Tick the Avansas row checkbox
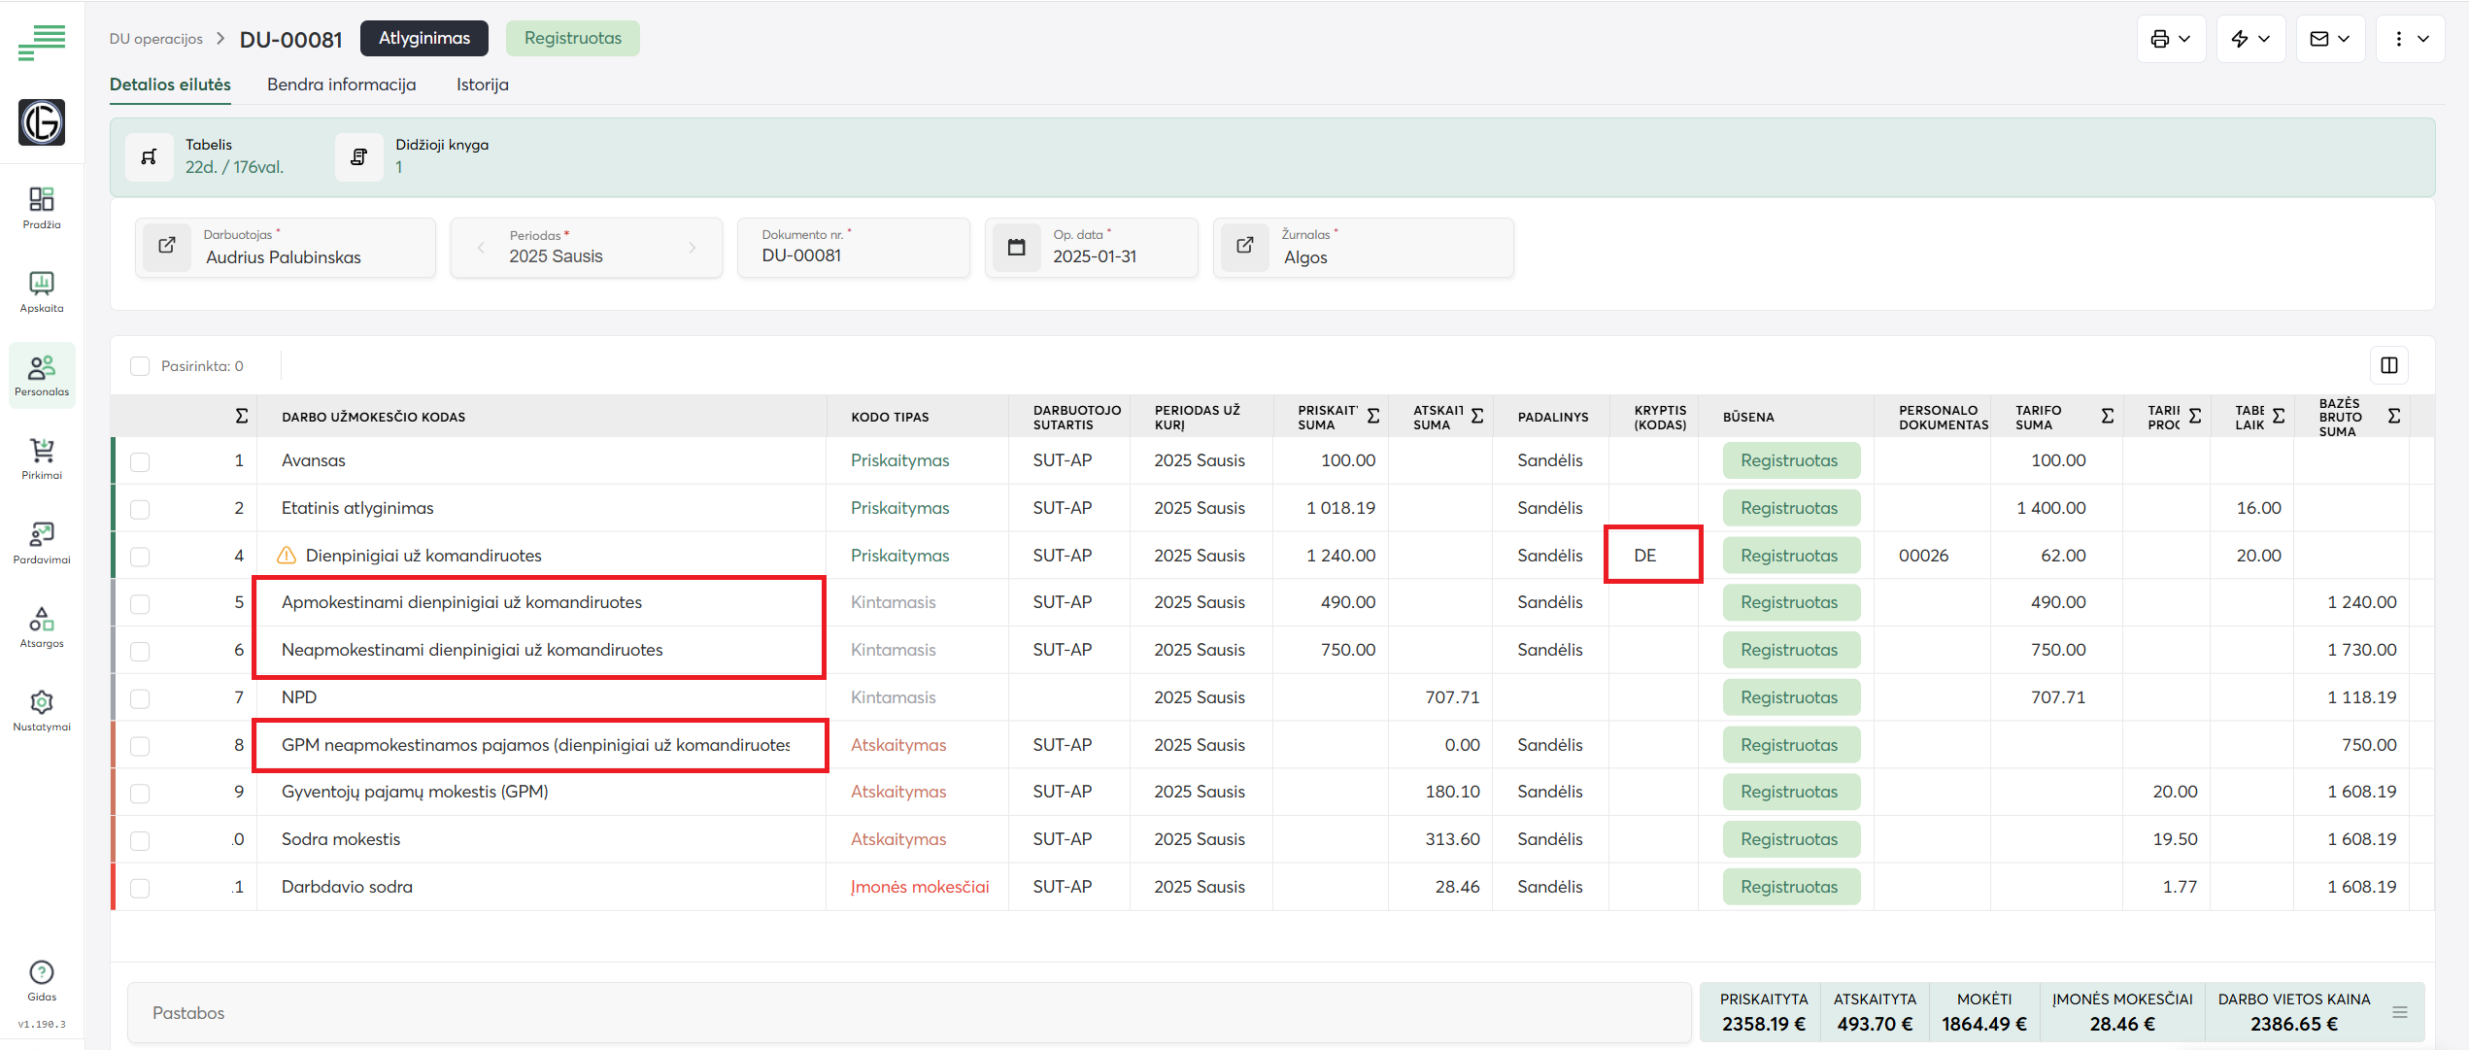This screenshot has width=2469, height=1050. point(140,461)
